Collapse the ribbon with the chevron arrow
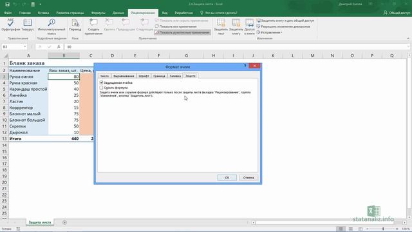Viewport: 412px width, 232px height. tap(408, 39)
